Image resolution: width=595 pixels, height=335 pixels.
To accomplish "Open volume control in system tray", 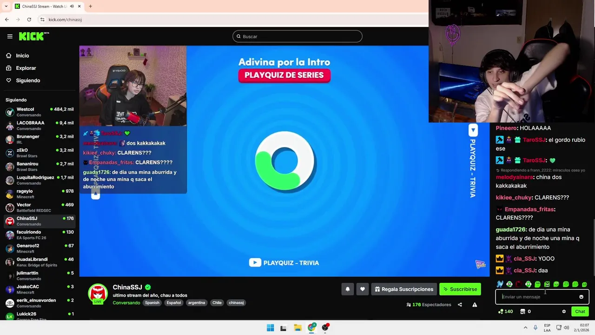I will pyautogui.click(x=566, y=328).
